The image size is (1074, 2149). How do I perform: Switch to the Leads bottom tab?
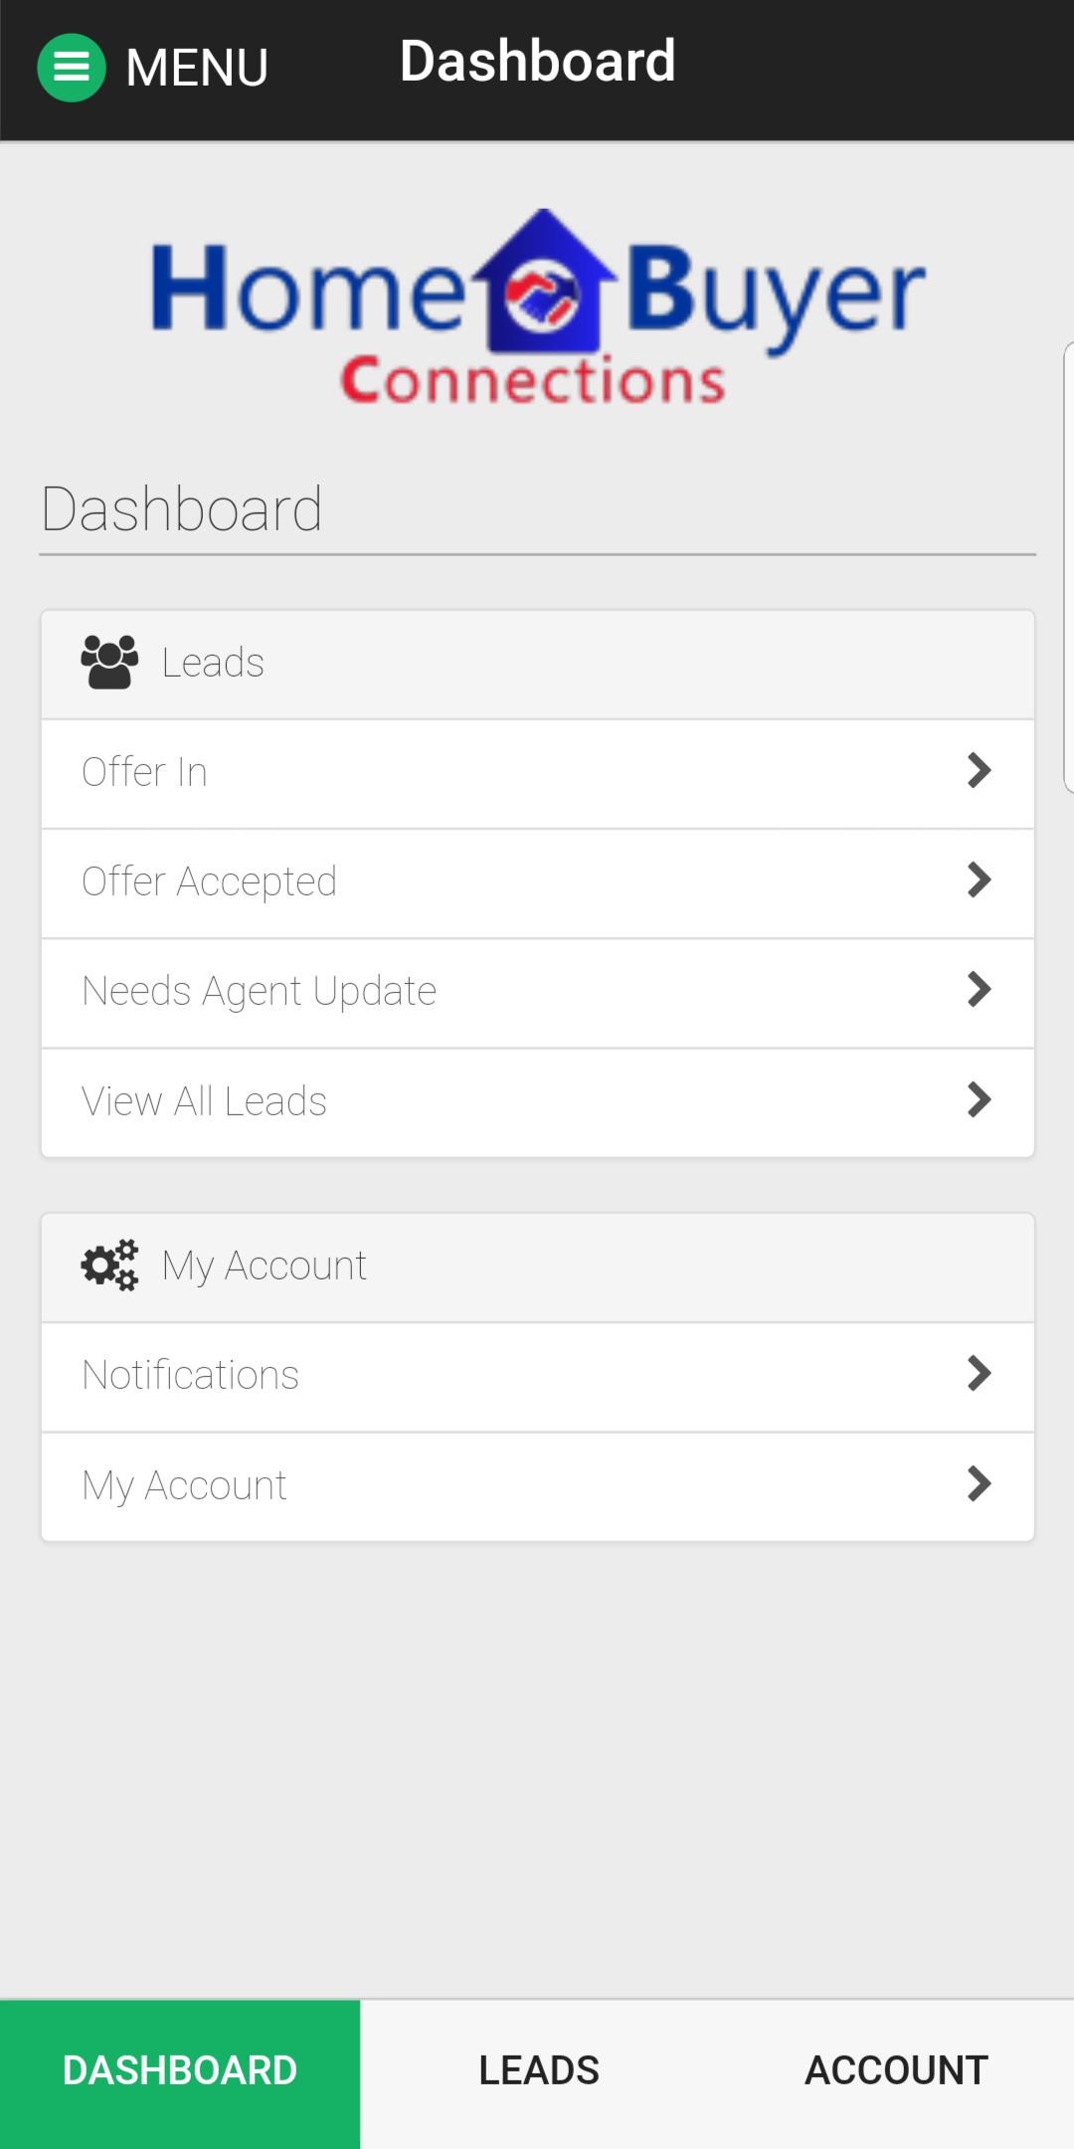(539, 2071)
